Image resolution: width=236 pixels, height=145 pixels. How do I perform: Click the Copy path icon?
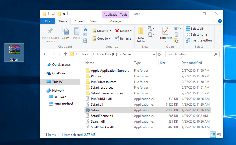coord(85,35)
